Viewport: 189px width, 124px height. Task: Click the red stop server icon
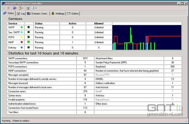coord(8,8)
